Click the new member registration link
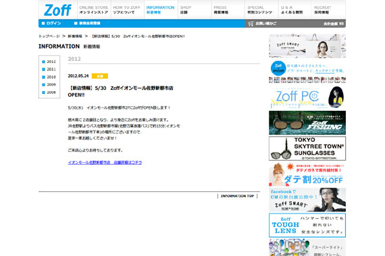 [87, 24]
